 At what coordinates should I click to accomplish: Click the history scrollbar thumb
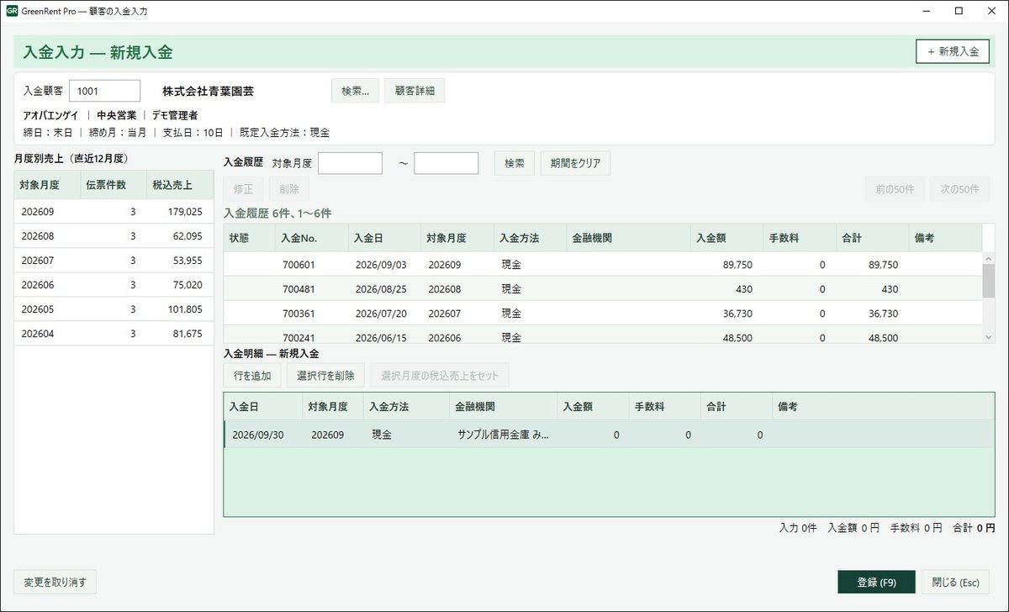(989, 281)
